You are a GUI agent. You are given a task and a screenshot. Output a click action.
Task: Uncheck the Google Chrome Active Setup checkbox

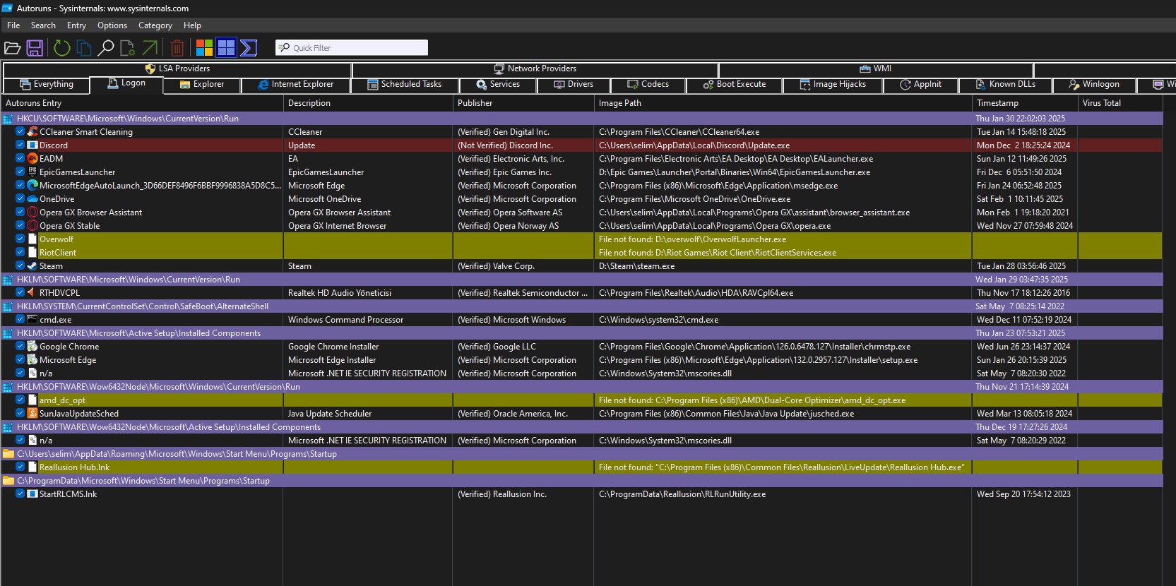(20, 346)
